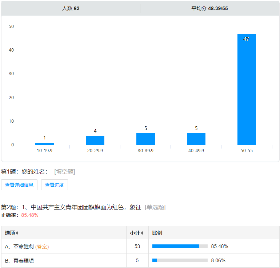This screenshot has height=268, width=280.
Task: Click the orange (答案) label
Action: [x=42, y=247]
